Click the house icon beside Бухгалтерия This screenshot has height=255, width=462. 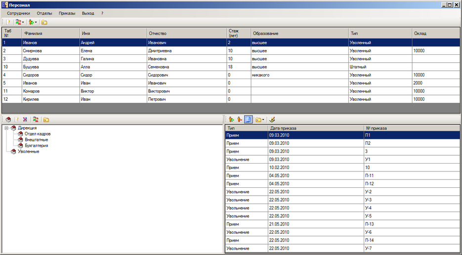(20, 146)
